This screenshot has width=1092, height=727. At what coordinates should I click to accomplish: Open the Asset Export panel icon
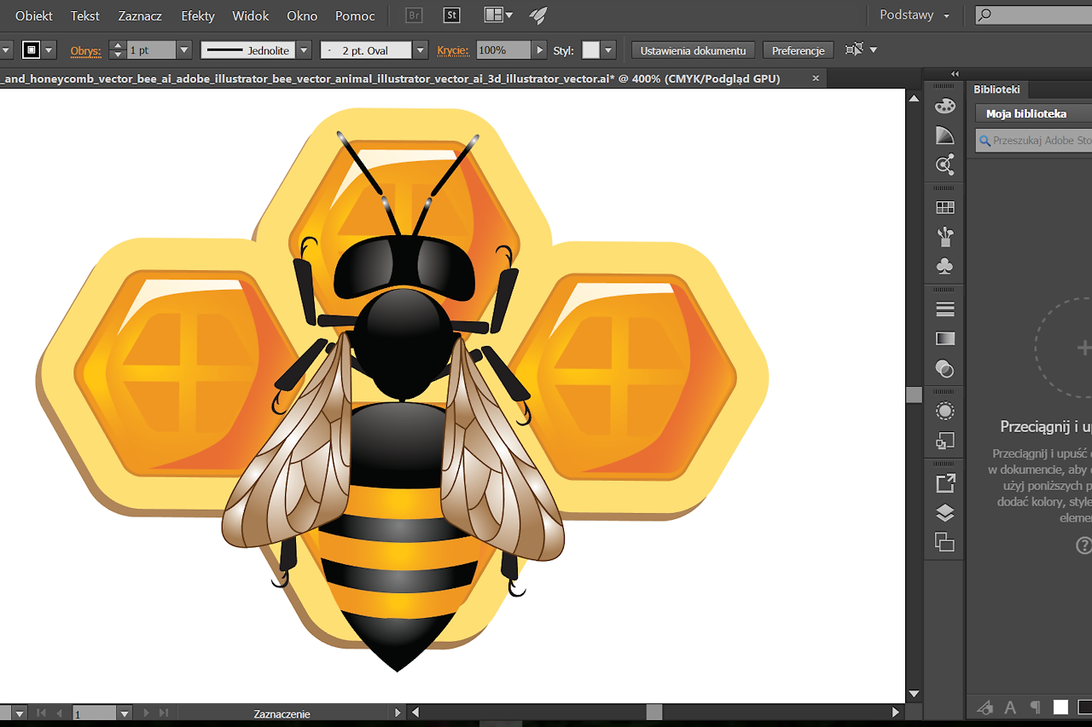[x=944, y=483]
